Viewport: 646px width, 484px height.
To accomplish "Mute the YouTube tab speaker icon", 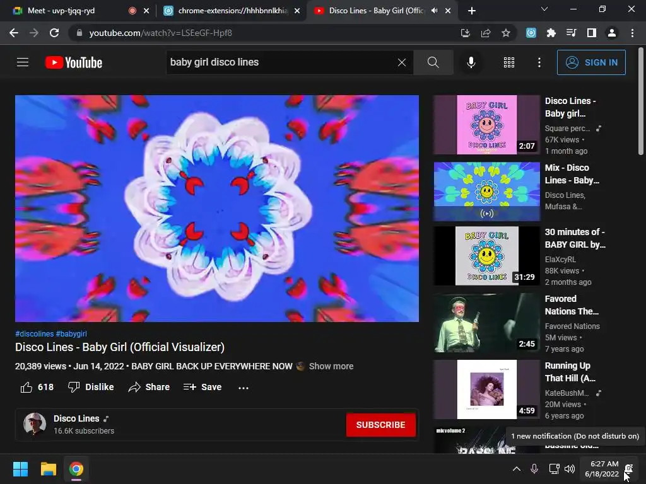I will (434, 11).
